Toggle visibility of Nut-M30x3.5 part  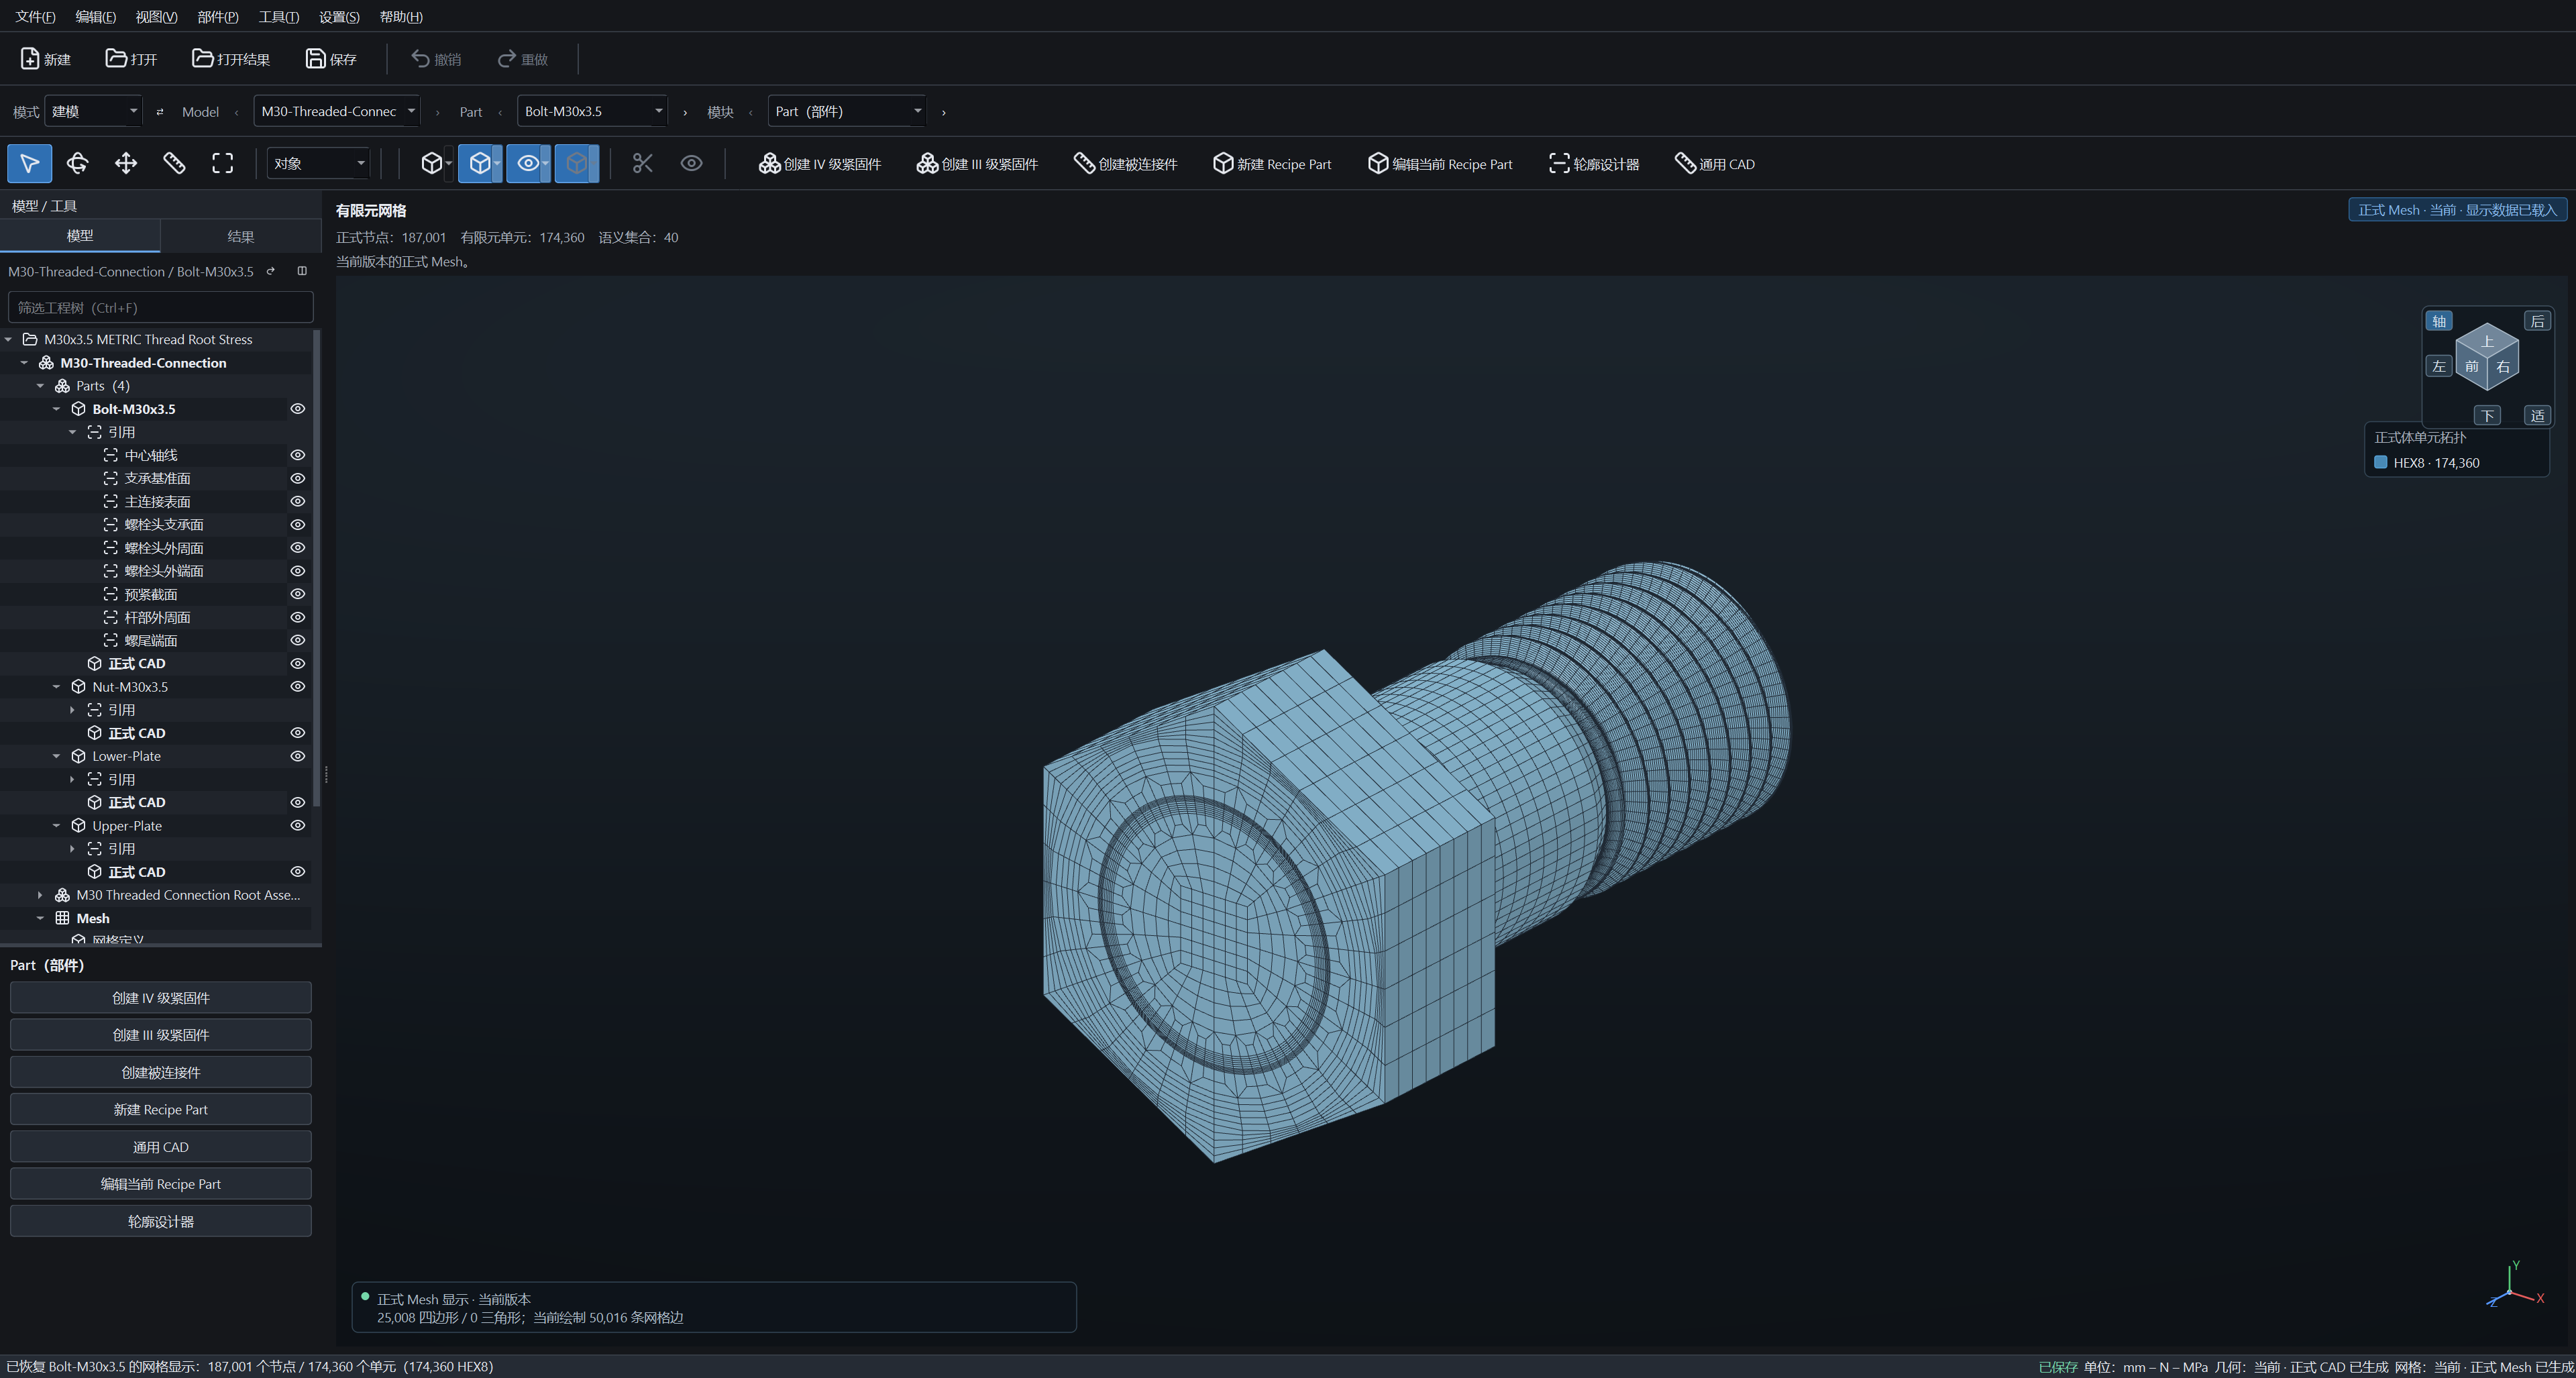(x=297, y=687)
